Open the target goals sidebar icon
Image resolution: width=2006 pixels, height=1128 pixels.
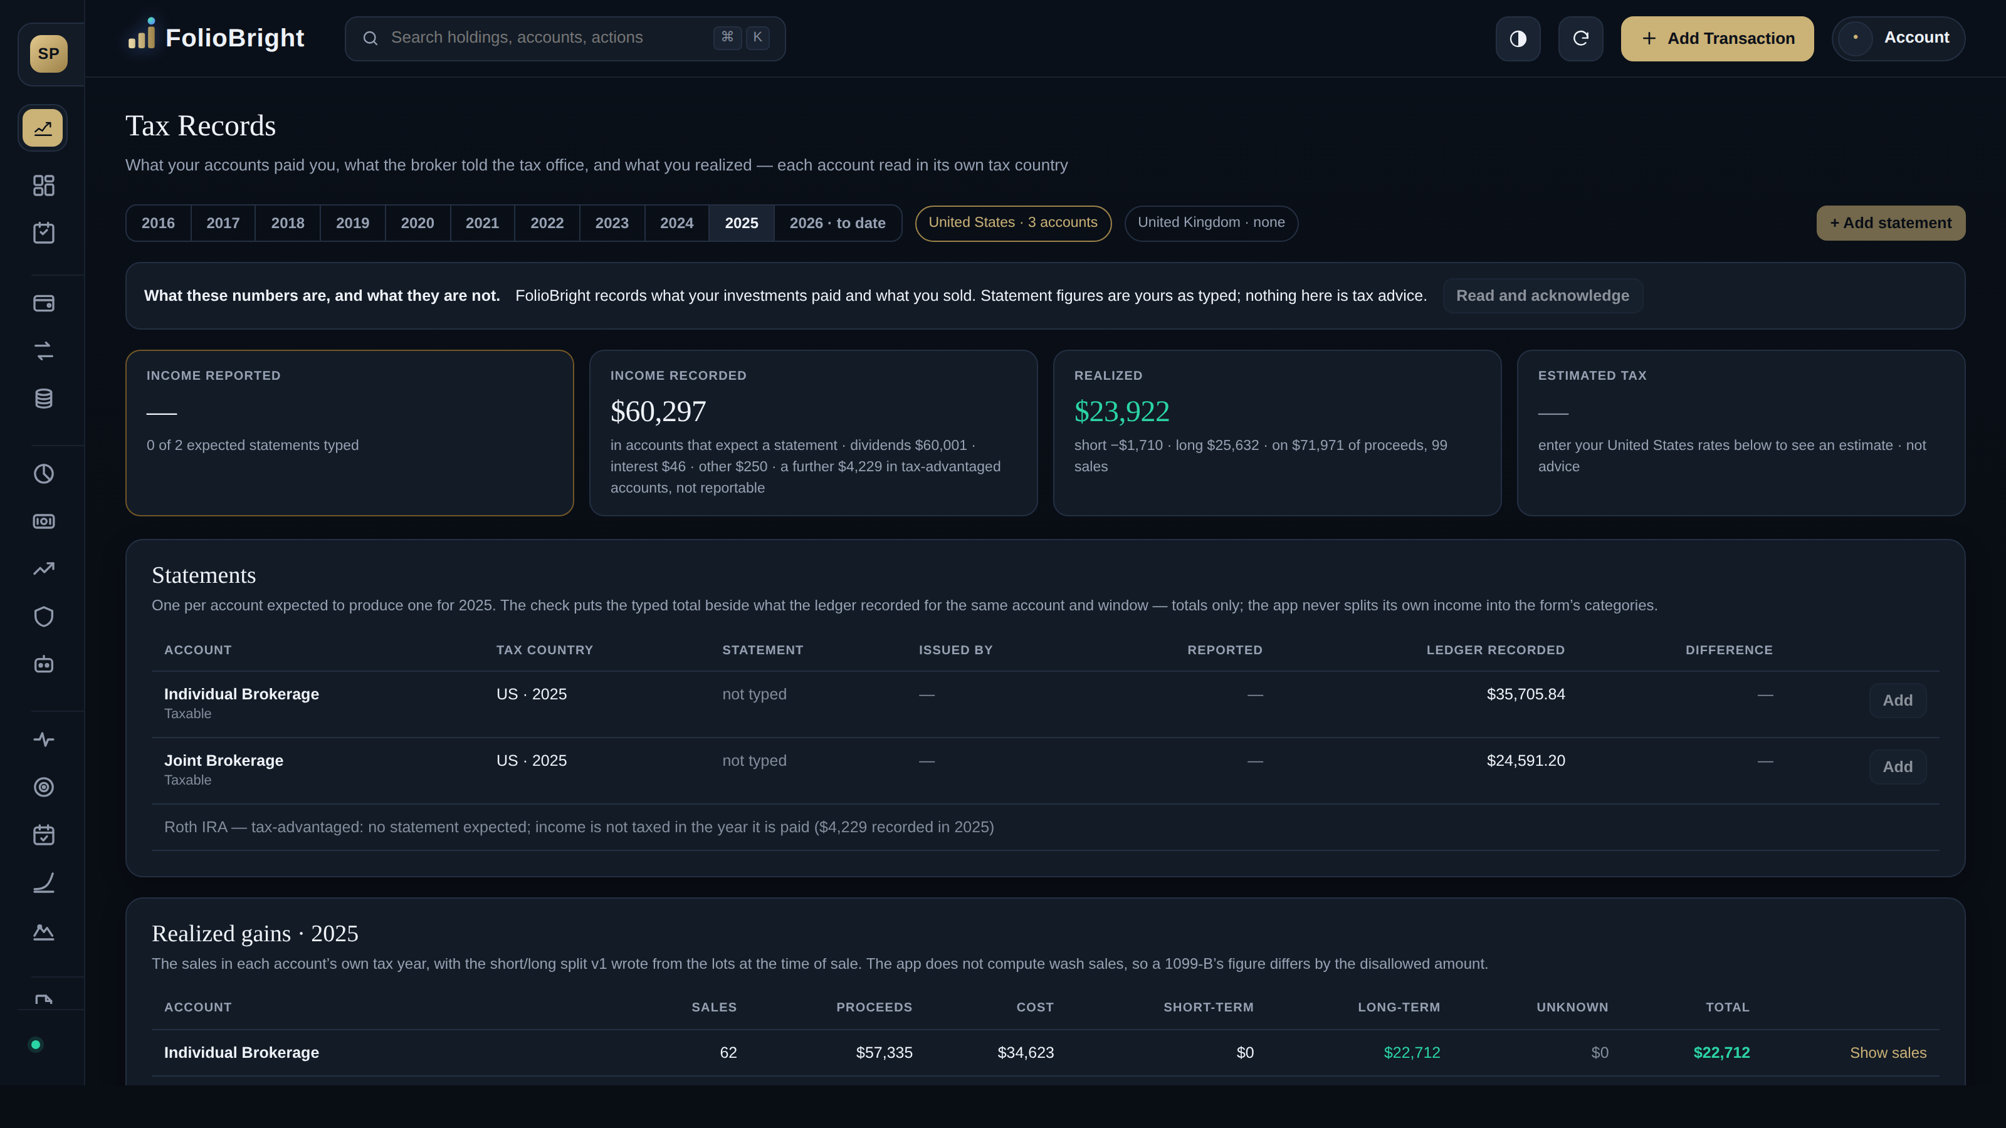tap(44, 787)
